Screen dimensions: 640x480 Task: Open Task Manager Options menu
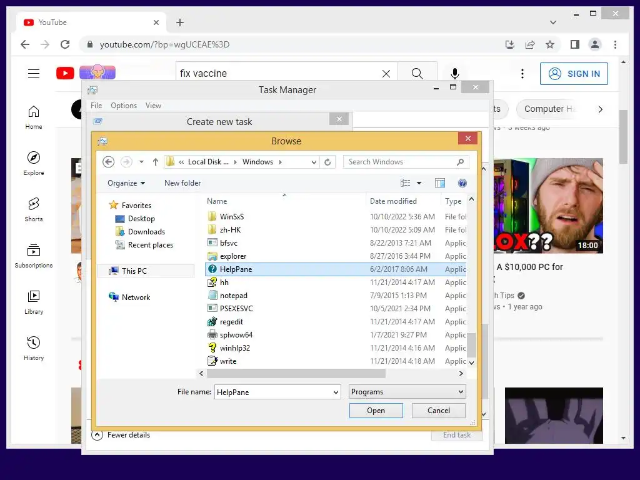tap(124, 106)
